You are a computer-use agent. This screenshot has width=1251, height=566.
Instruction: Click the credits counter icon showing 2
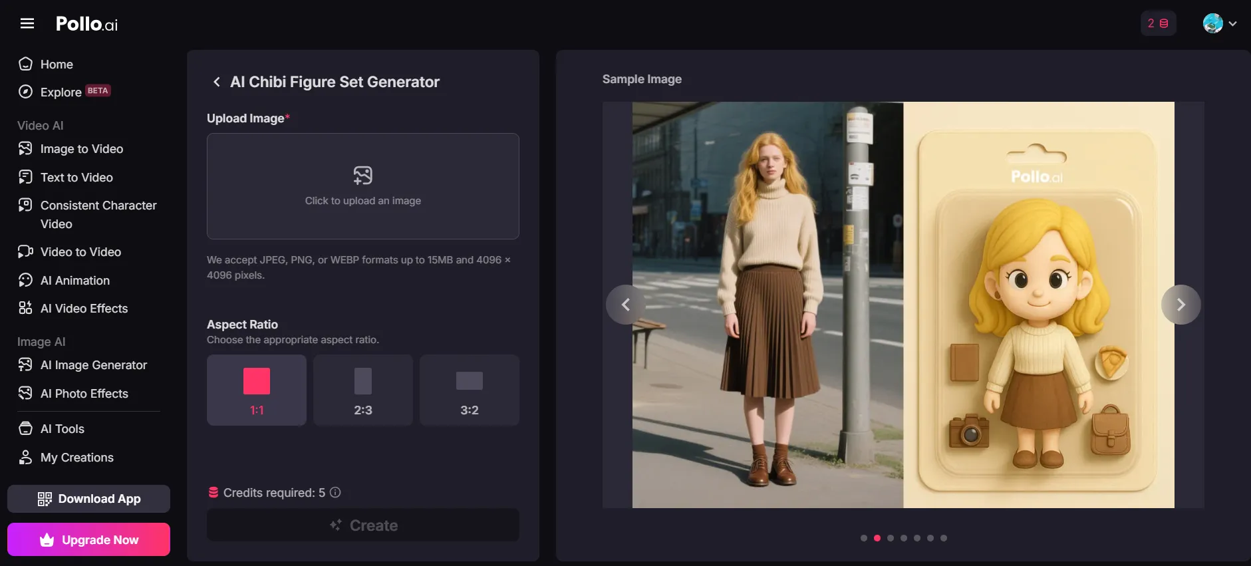pyautogui.click(x=1158, y=23)
